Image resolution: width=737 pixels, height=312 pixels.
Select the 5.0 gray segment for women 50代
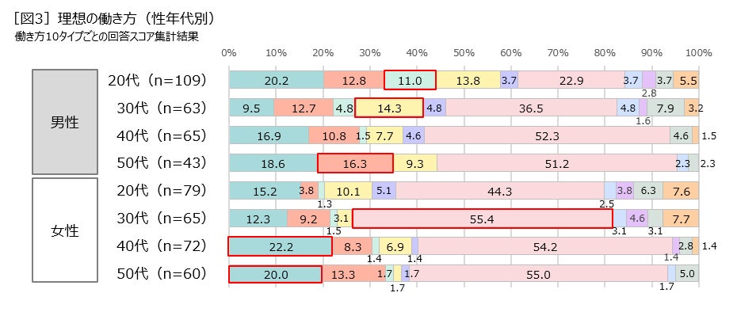(x=687, y=274)
